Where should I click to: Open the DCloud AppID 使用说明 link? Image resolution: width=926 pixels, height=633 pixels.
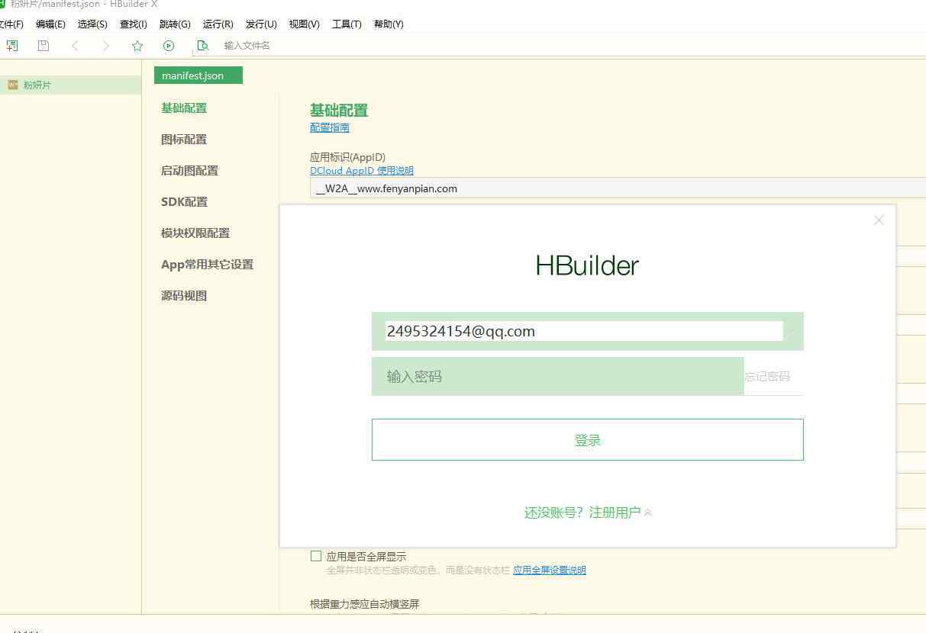[361, 171]
